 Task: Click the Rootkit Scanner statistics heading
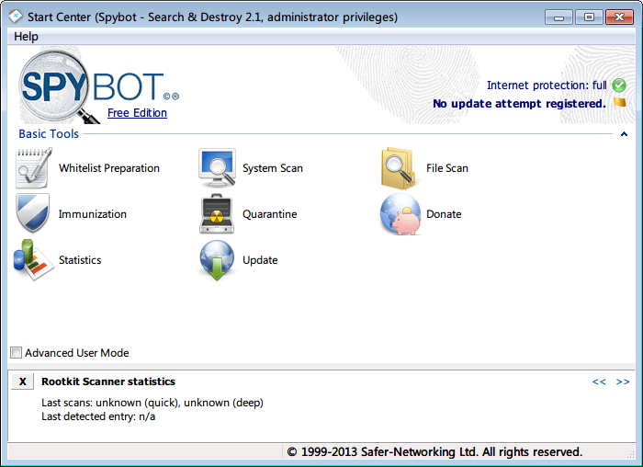(108, 382)
